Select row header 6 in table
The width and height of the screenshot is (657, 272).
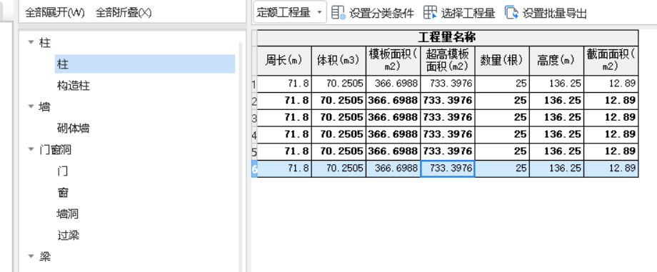[x=254, y=168]
